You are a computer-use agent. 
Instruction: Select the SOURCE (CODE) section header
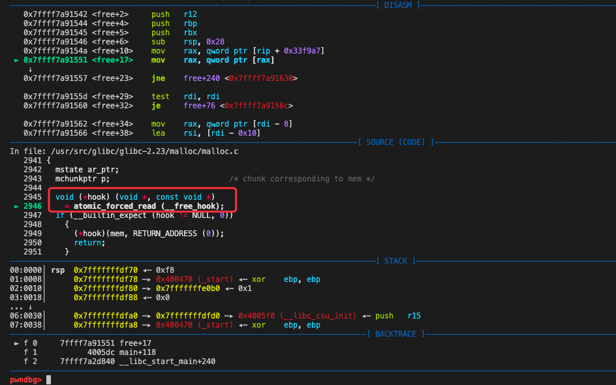(395, 142)
